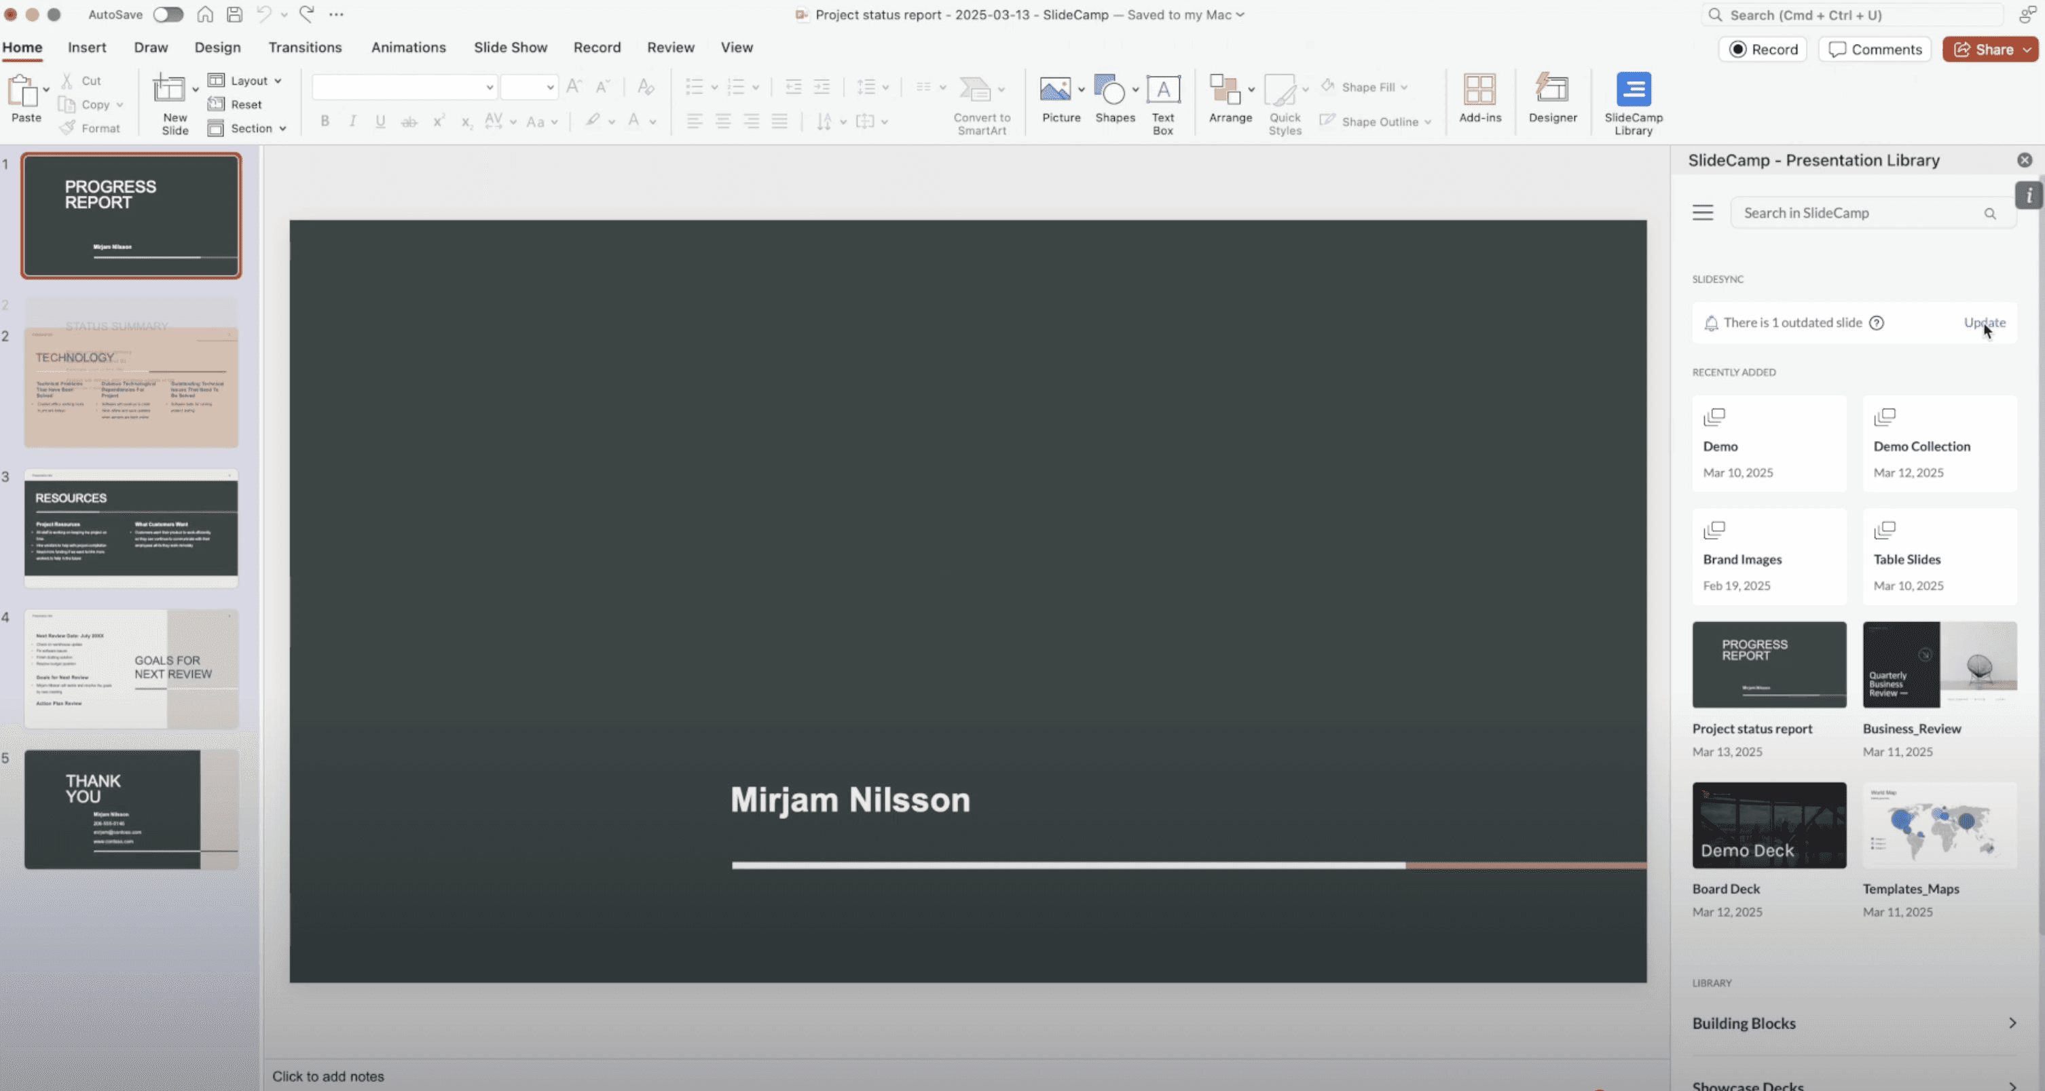Toggle italic formatting
This screenshot has height=1091, width=2045.
point(352,121)
